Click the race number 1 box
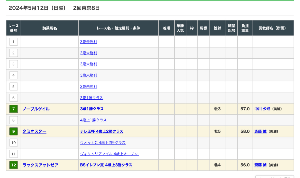 pos(14,42)
